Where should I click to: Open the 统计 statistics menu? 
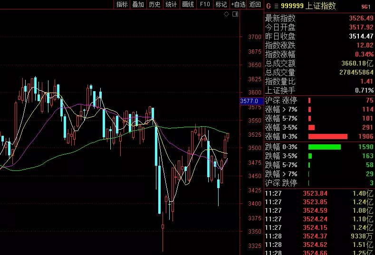click(171, 4)
